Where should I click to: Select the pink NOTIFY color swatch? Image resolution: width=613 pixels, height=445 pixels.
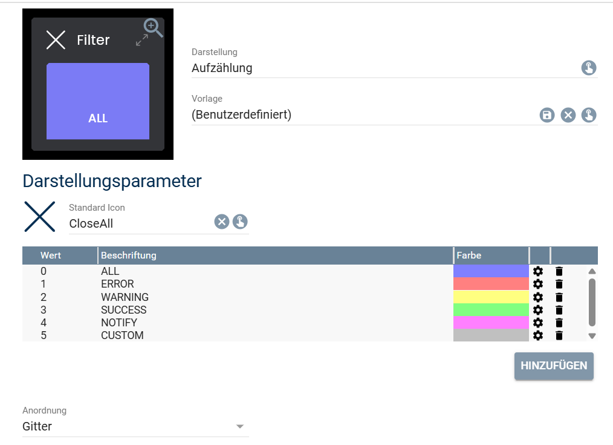coord(490,323)
